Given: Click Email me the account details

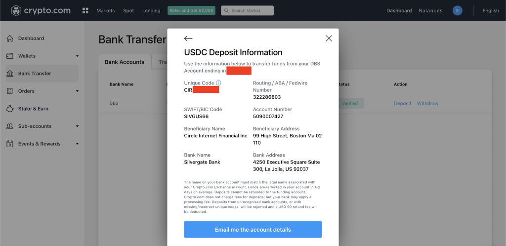Looking at the screenshot, I should coord(253,230).
